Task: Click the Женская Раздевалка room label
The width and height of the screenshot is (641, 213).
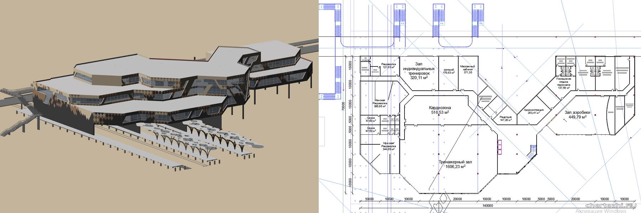Action: tap(380, 103)
